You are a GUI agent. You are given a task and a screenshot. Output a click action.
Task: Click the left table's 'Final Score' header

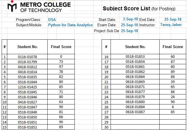point(61,47)
